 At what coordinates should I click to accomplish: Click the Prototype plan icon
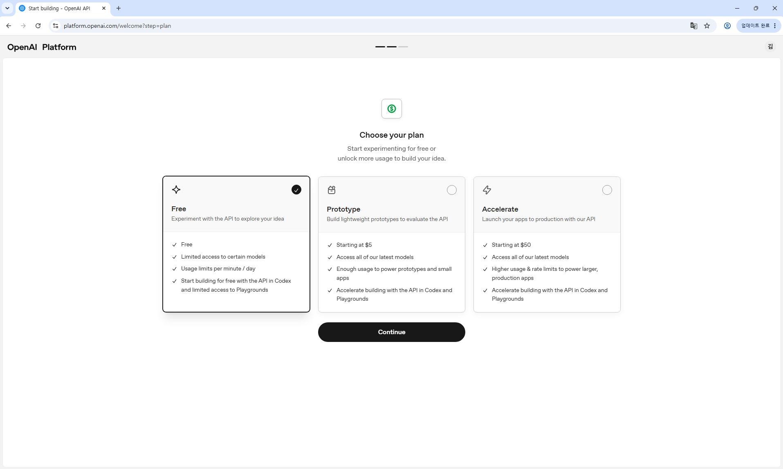click(x=332, y=190)
